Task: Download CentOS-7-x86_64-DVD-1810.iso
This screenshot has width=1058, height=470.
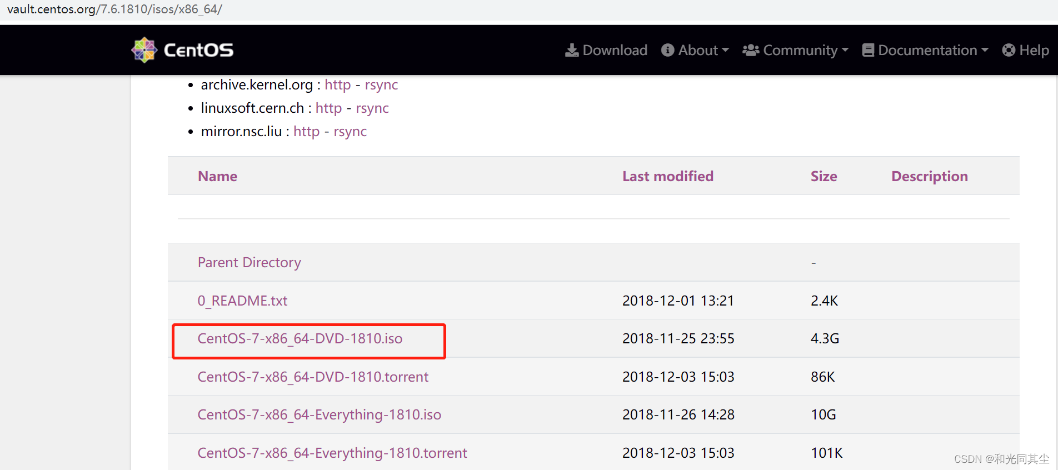Action: point(300,338)
